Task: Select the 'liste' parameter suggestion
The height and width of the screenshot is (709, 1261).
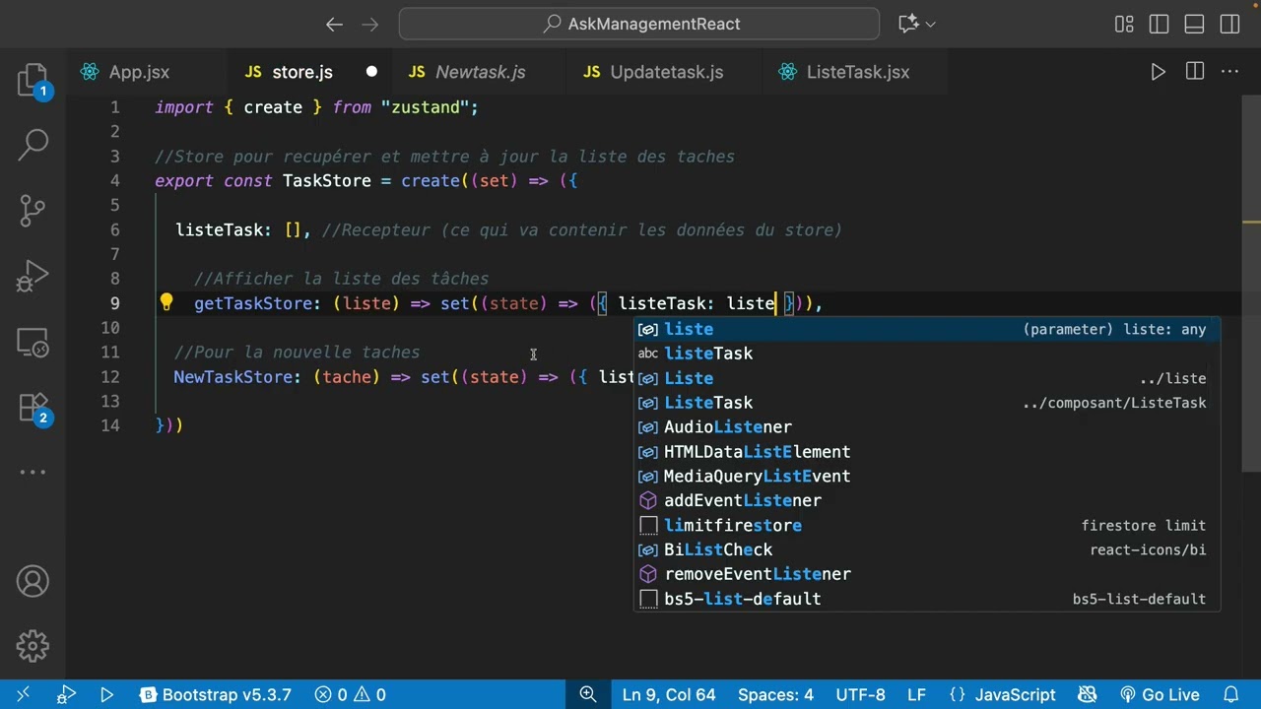Action: click(x=927, y=329)
